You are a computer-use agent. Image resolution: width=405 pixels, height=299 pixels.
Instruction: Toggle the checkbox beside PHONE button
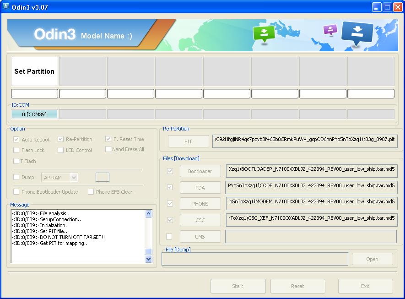pyautogui.click(x=170, y=204)
